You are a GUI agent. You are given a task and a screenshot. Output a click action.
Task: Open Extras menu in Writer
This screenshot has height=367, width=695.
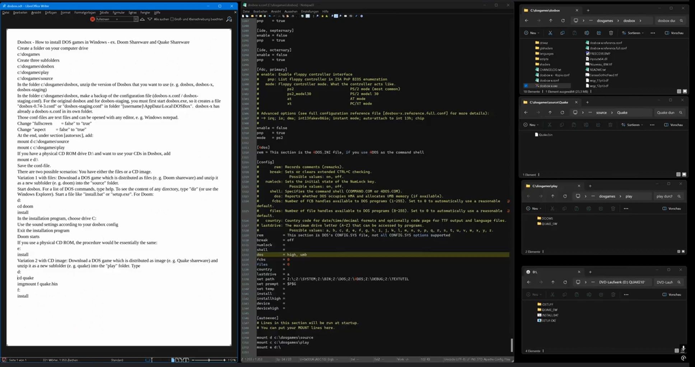click(132, 13)
